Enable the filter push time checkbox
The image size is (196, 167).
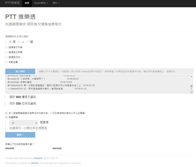(x=6, y=52)
